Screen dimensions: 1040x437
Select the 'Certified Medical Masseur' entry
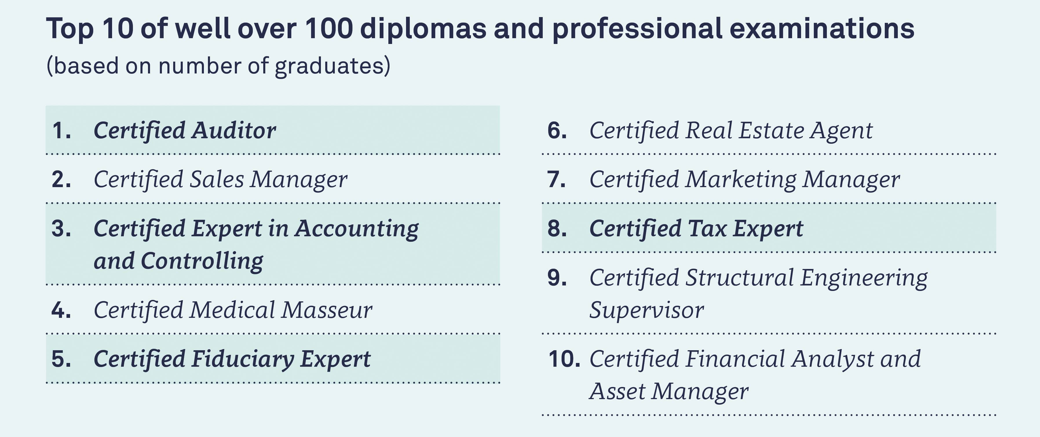pyautogui.click(x=273, y=310)
